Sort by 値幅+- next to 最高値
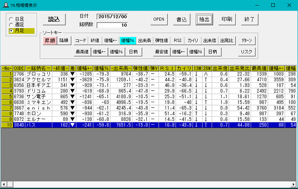Viewport: 298px width, 189px height. point(99,52)
